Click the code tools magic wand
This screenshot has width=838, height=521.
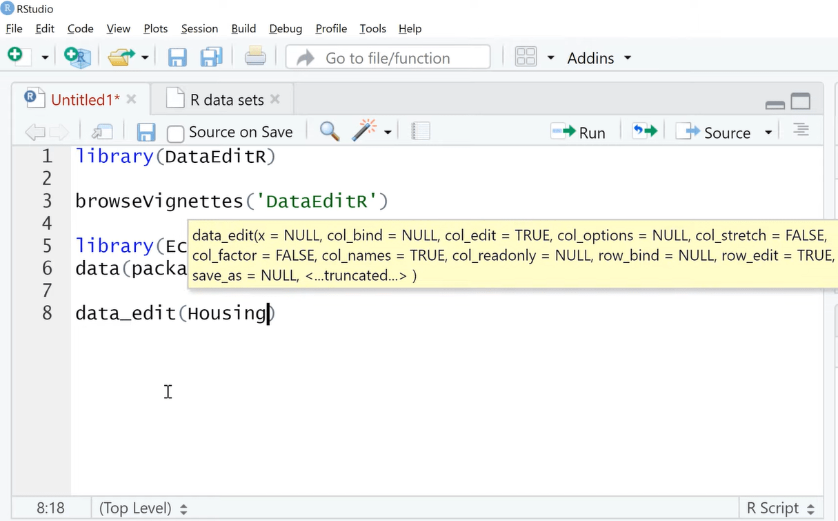click(x=364, y=130)
